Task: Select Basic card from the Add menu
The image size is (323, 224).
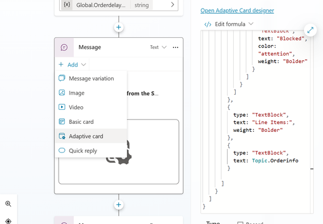Action: tap(91, 121)
